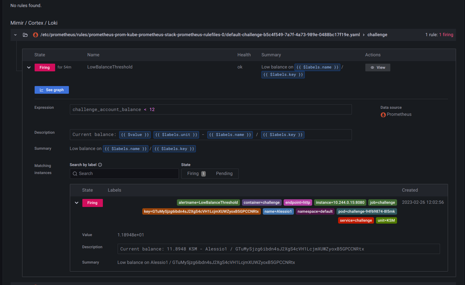
Task: Click the Prometheus data source icon
Action: (x=383, y=115)
